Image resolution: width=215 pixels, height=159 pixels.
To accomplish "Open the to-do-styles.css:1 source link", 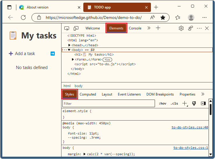I will click(x=191, y=148).
